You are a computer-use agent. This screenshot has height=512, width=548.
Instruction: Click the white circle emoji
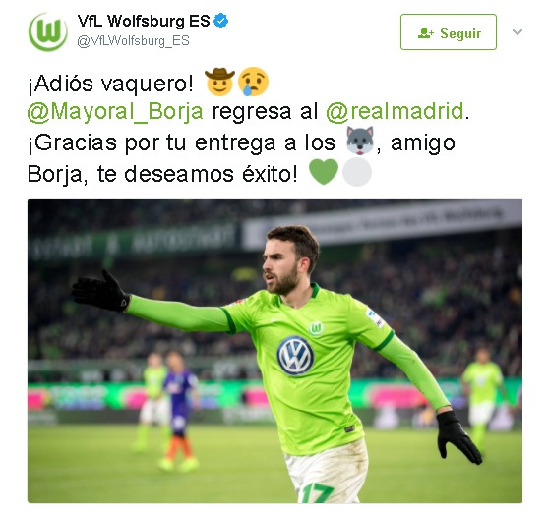coord(357,172)
